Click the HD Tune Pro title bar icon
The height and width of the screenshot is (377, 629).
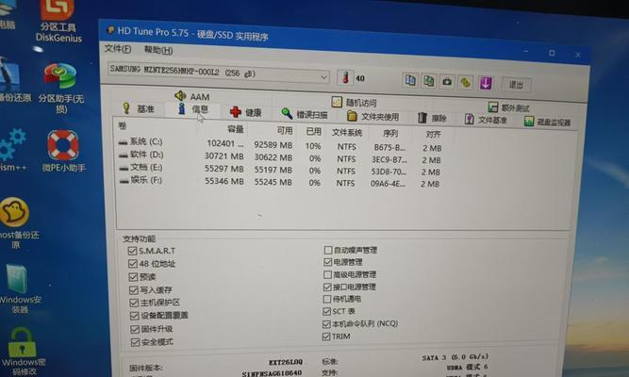[110, 30]
